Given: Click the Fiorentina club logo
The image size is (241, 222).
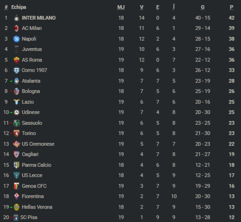Looking at the screenshot, I should click(16, 197).
